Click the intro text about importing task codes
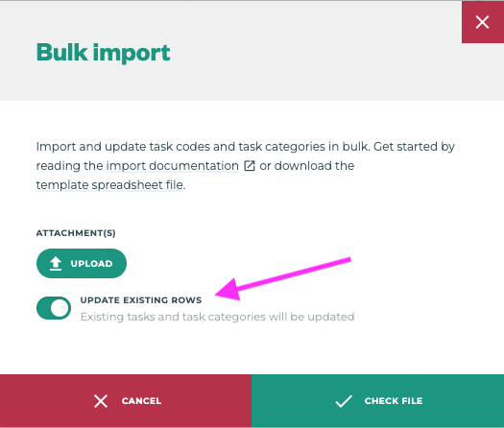Screen dimensions: 504x428 point(245,166)
